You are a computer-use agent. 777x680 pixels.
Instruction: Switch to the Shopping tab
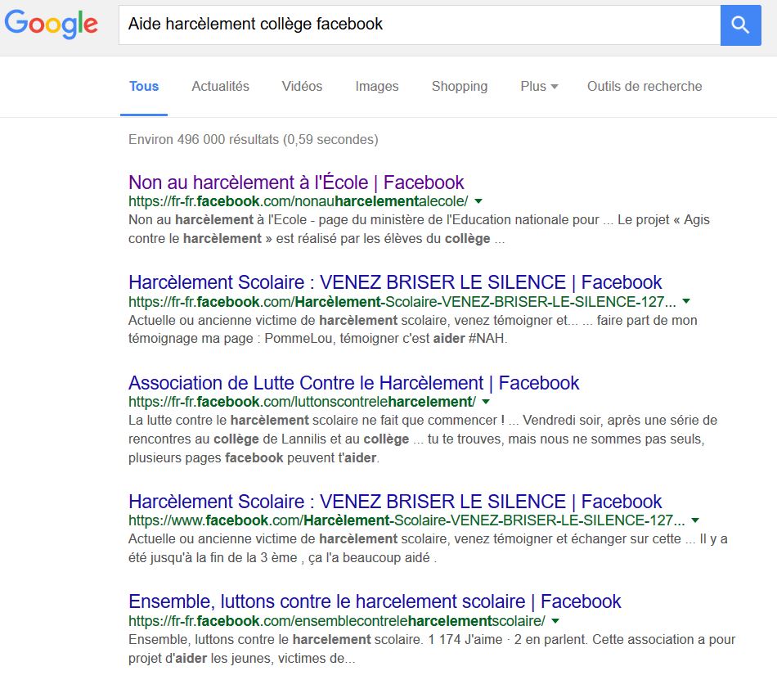tap(459, 87)
